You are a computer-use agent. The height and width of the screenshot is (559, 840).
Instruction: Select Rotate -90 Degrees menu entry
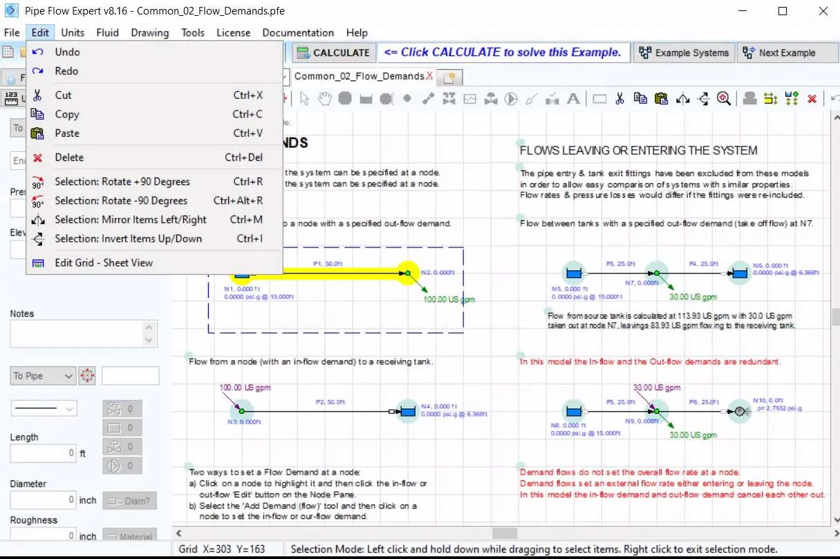pos(153,201)
